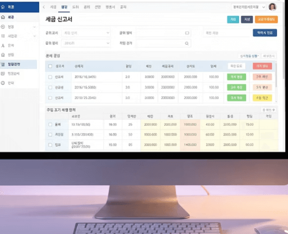
Task: Open the account dropdown beside the avatar
Action: point(249,7)
